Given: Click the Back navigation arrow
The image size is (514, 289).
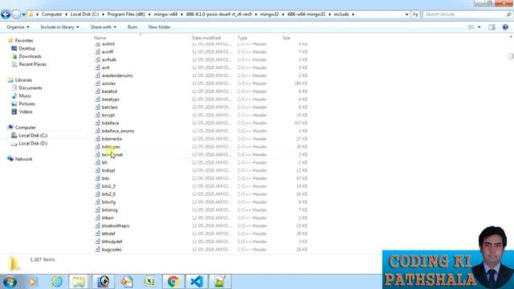Looking at the screenshot, I should 6,14.
